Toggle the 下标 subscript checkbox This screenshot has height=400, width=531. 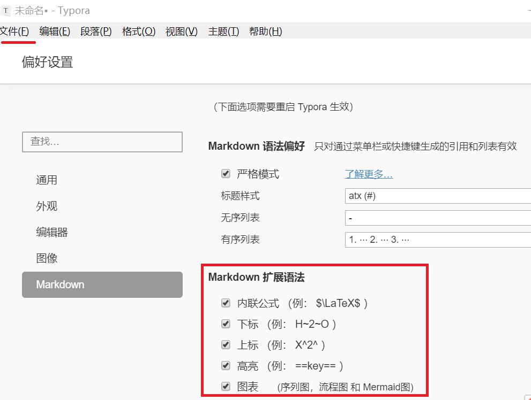[x=226, y=324]
